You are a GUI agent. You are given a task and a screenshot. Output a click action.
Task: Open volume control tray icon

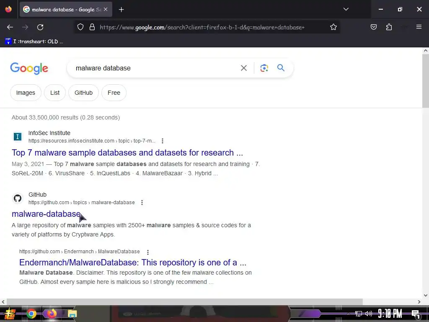tap(369, 314)
